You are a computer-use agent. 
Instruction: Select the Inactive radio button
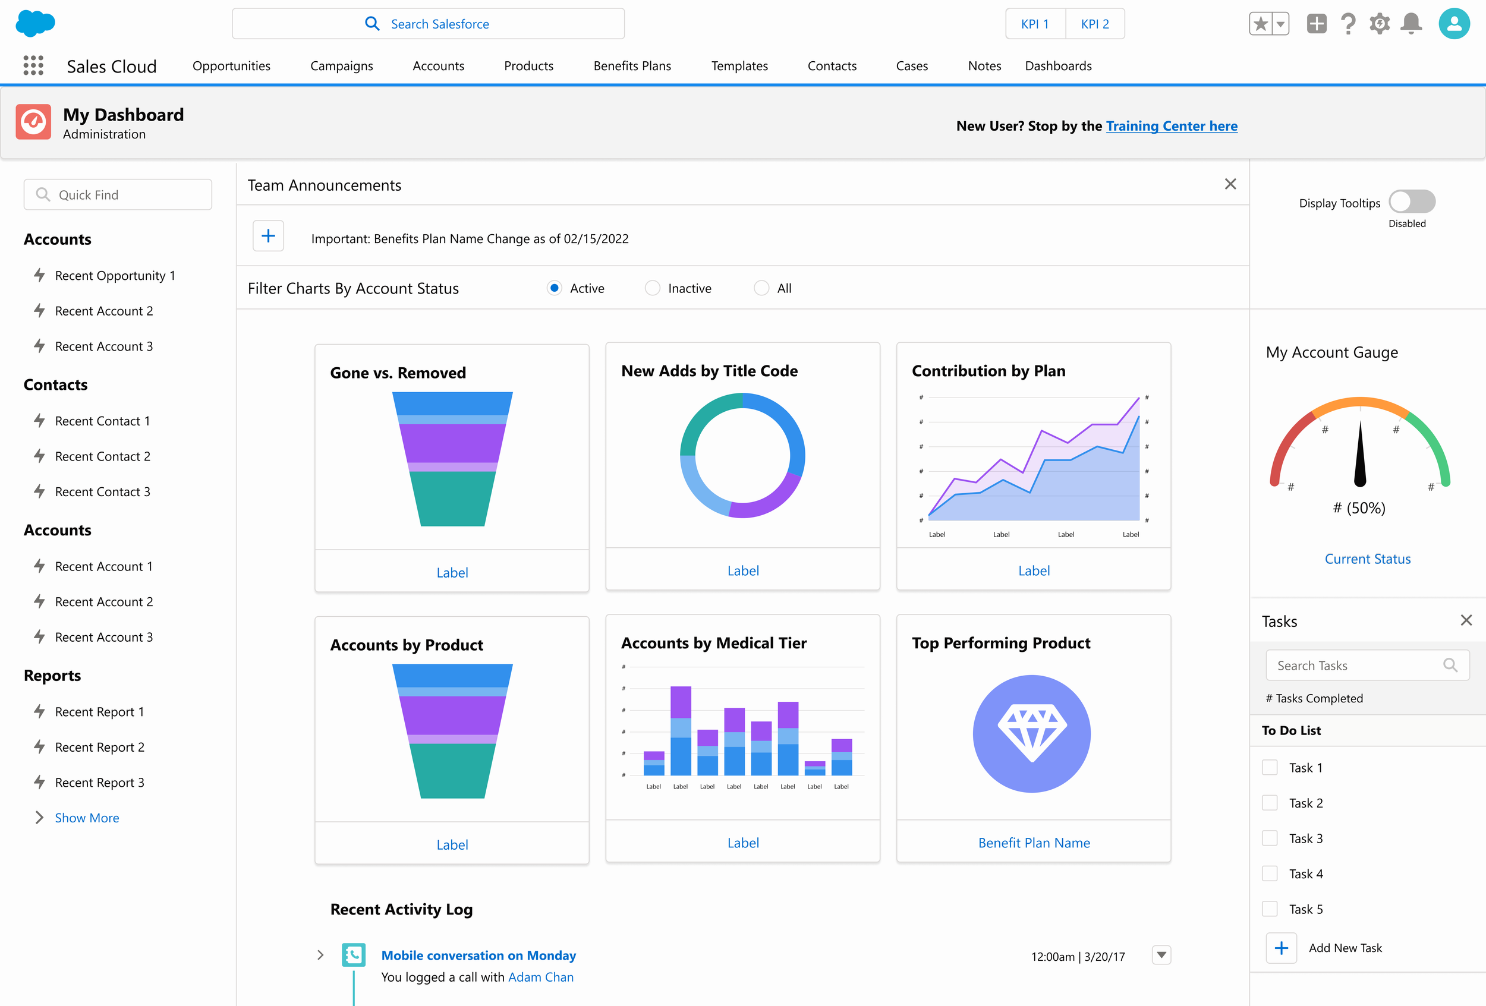(x=652, y=288)
